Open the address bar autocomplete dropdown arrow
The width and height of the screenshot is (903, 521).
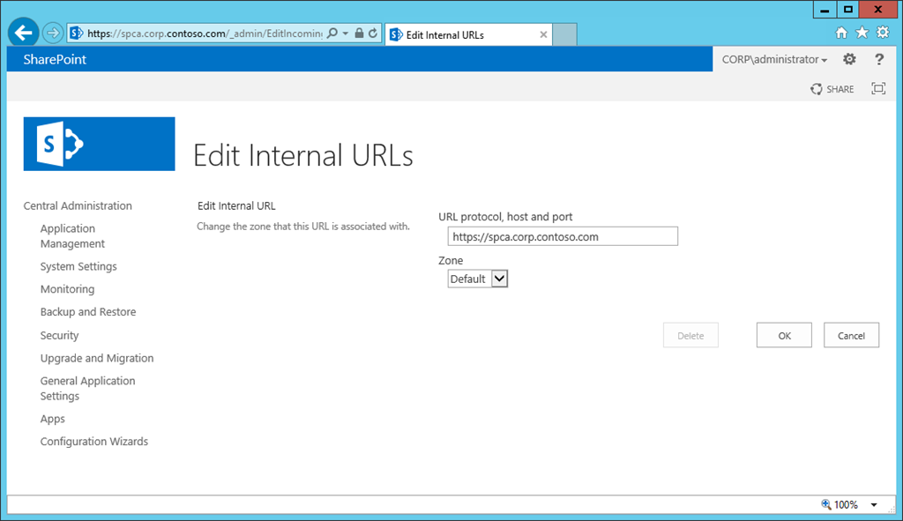(346, 33)
